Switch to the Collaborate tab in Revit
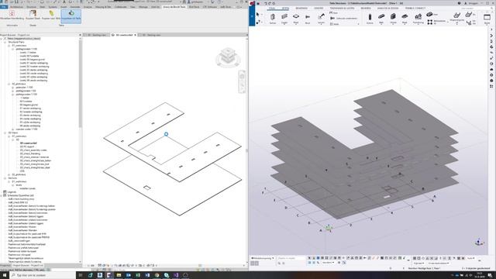496x279 pixels. click(120, 7)
